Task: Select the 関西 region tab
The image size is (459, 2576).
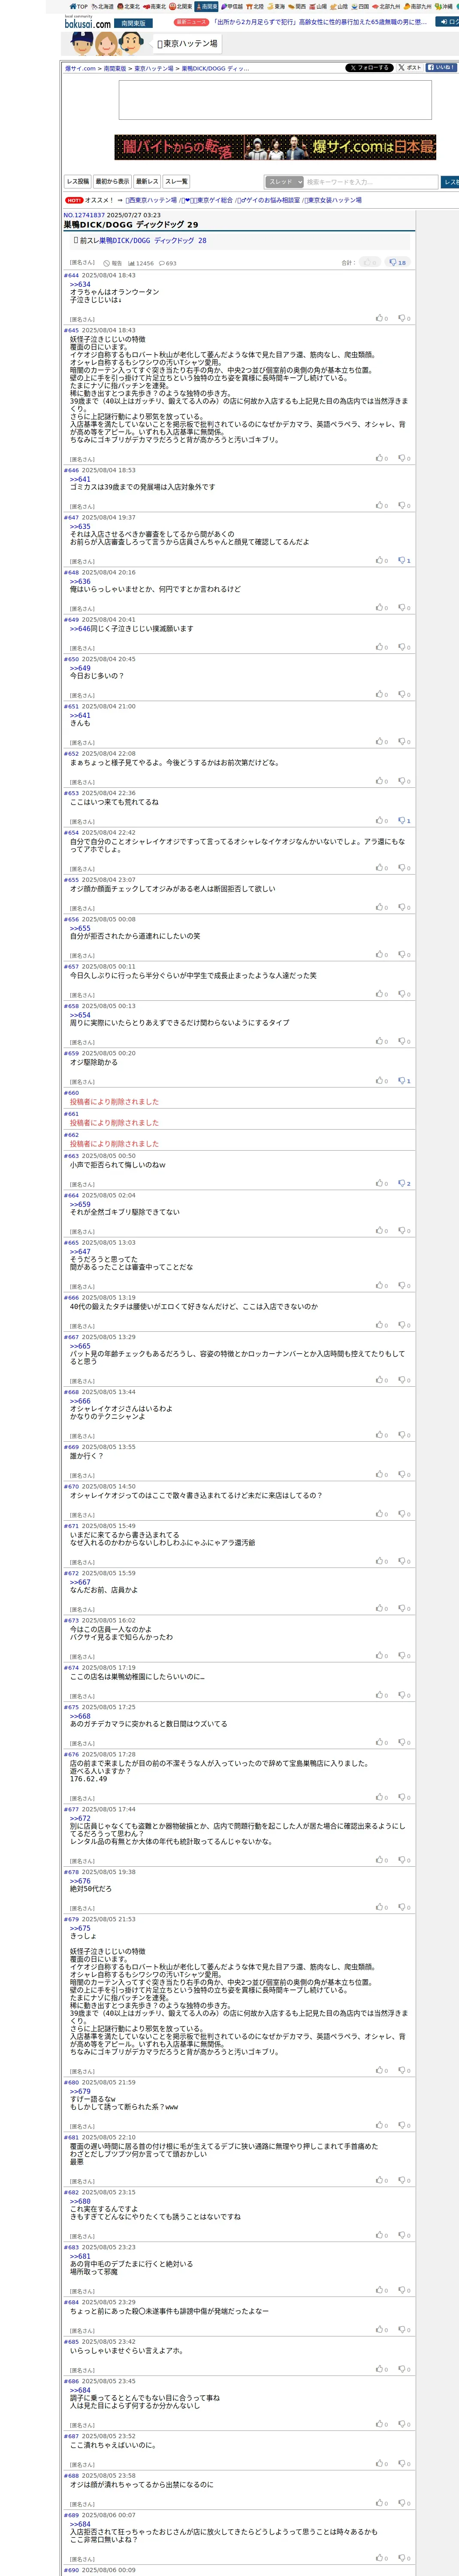Action: (x=297, y=6)
